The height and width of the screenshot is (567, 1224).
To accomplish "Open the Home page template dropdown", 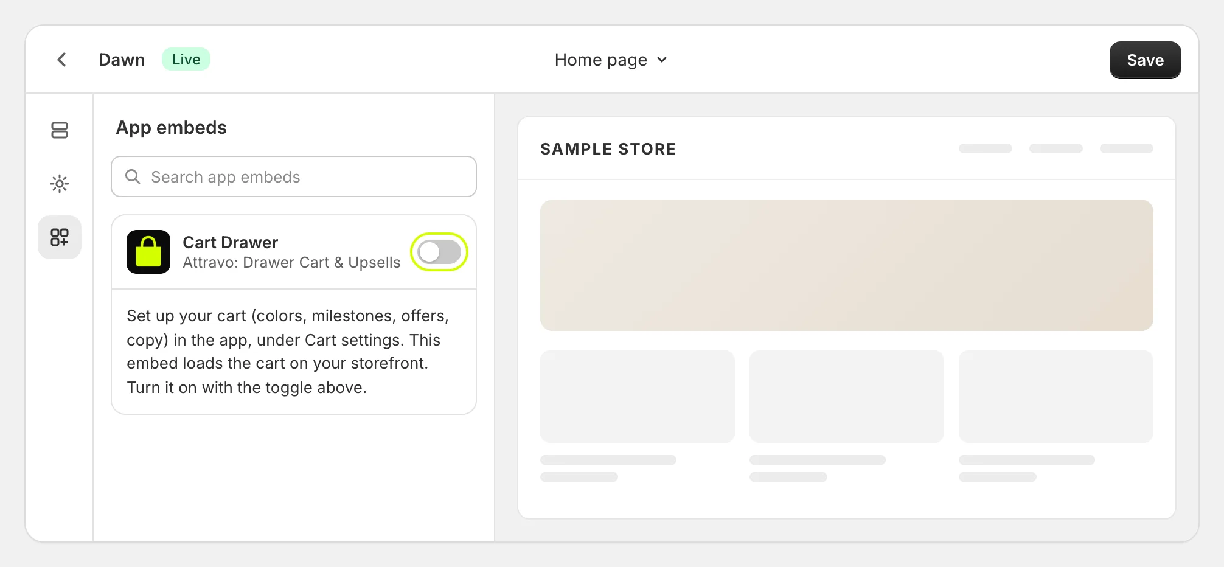I will pyautogui.click(x=611, y=60).
